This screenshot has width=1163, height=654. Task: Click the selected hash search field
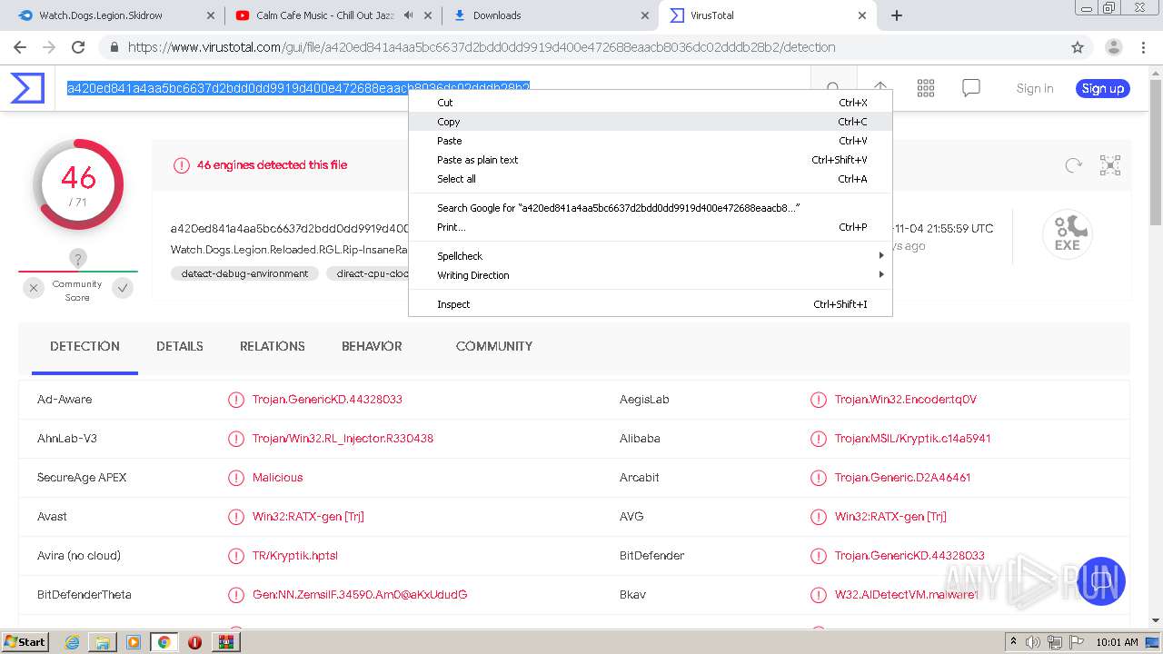tap(298, 87)
